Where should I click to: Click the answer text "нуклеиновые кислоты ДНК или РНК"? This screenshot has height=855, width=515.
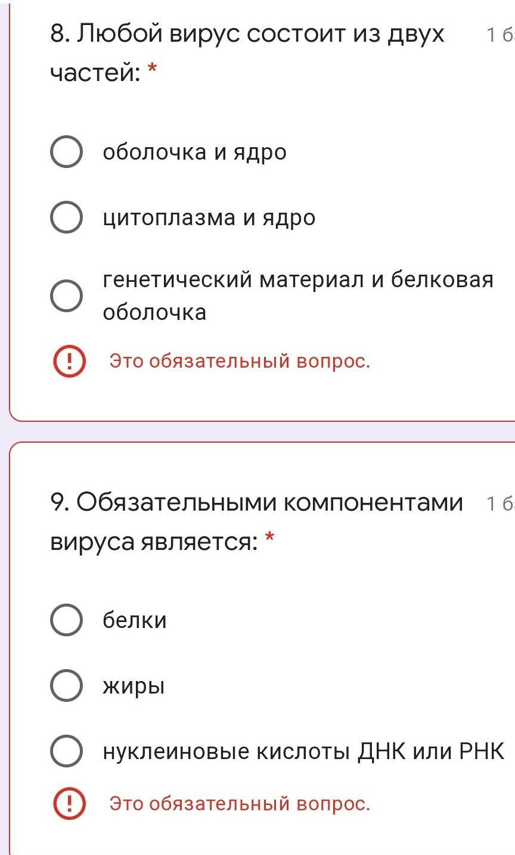click(x=303, y=751)
